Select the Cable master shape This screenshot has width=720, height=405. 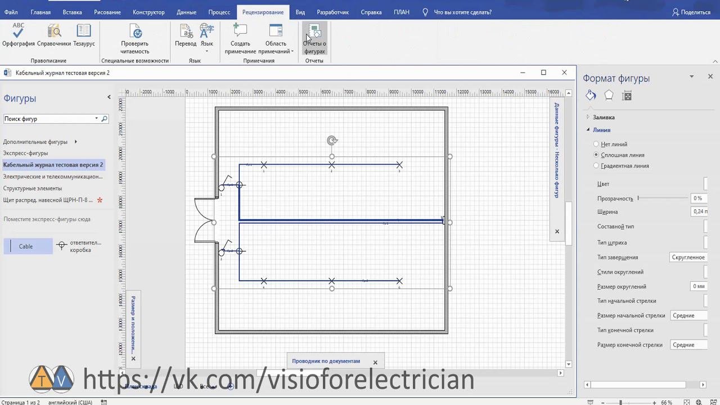tap(27, 246)
